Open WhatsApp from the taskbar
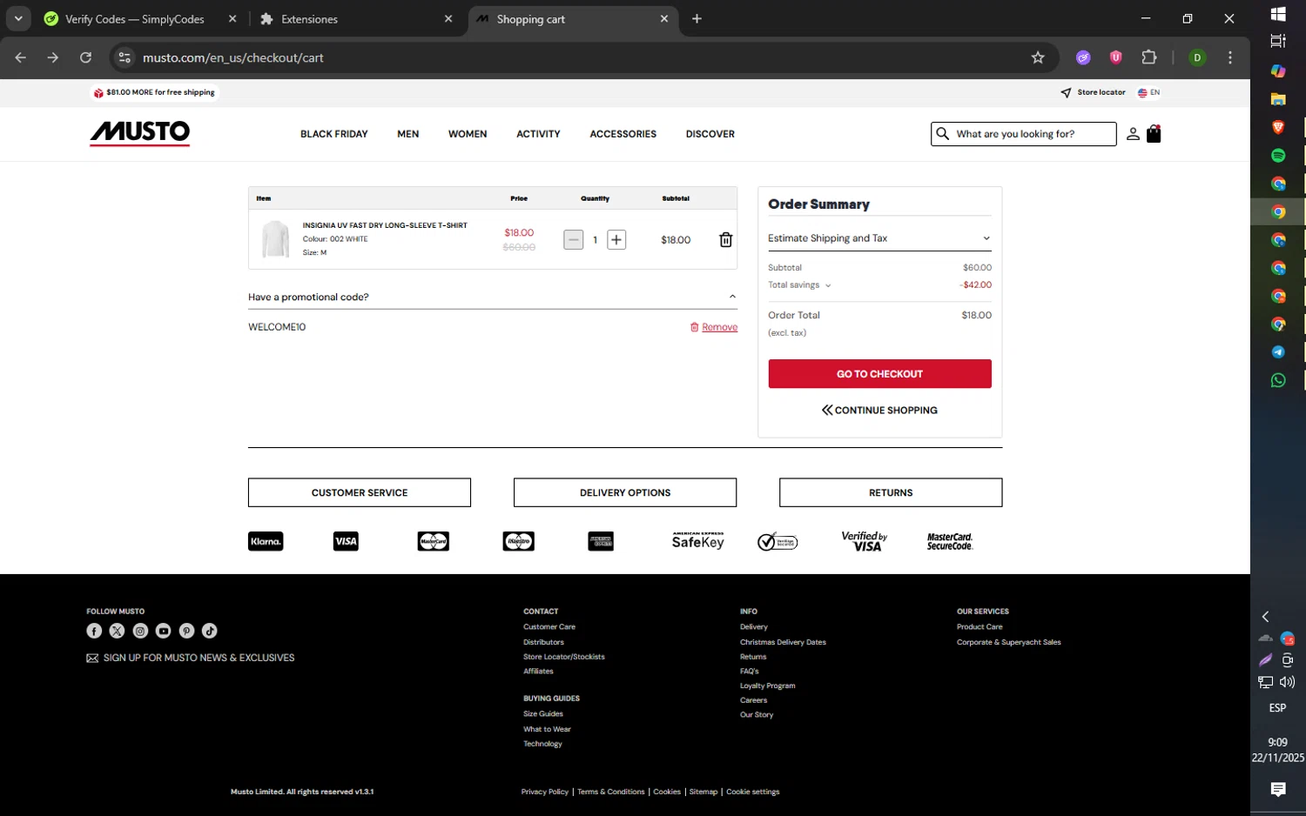1306x816 pixels. 1278,380
